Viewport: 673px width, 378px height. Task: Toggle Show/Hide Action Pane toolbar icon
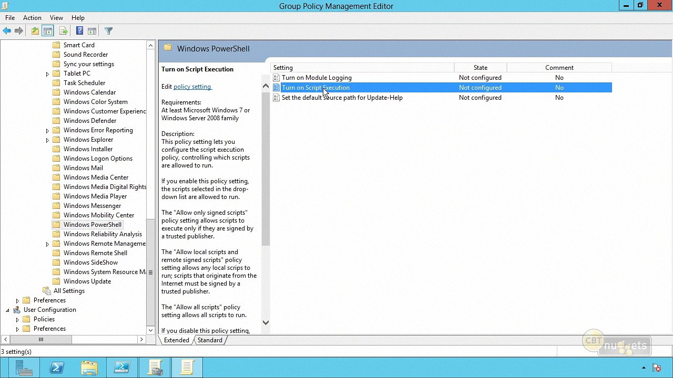coord(92,31)
